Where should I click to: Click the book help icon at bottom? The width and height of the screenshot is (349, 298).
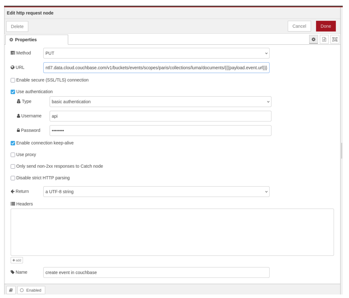[x=11, y=290]
